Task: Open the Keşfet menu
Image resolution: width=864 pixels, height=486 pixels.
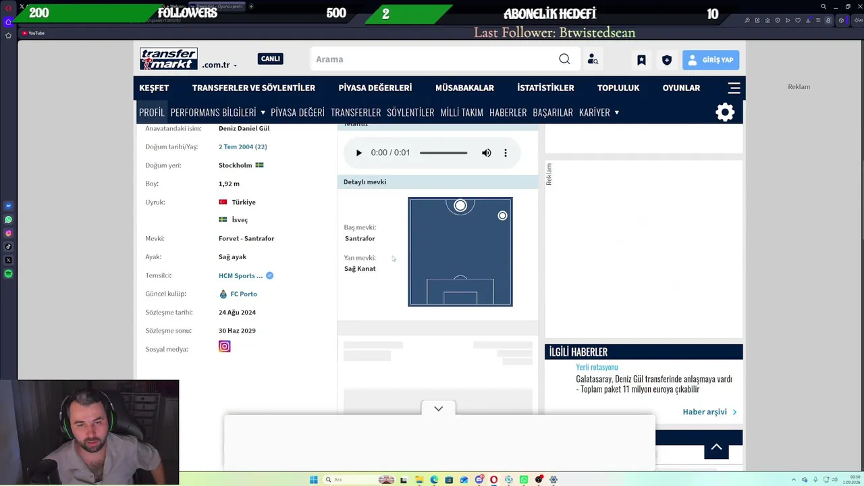Action: coord(154,88)
